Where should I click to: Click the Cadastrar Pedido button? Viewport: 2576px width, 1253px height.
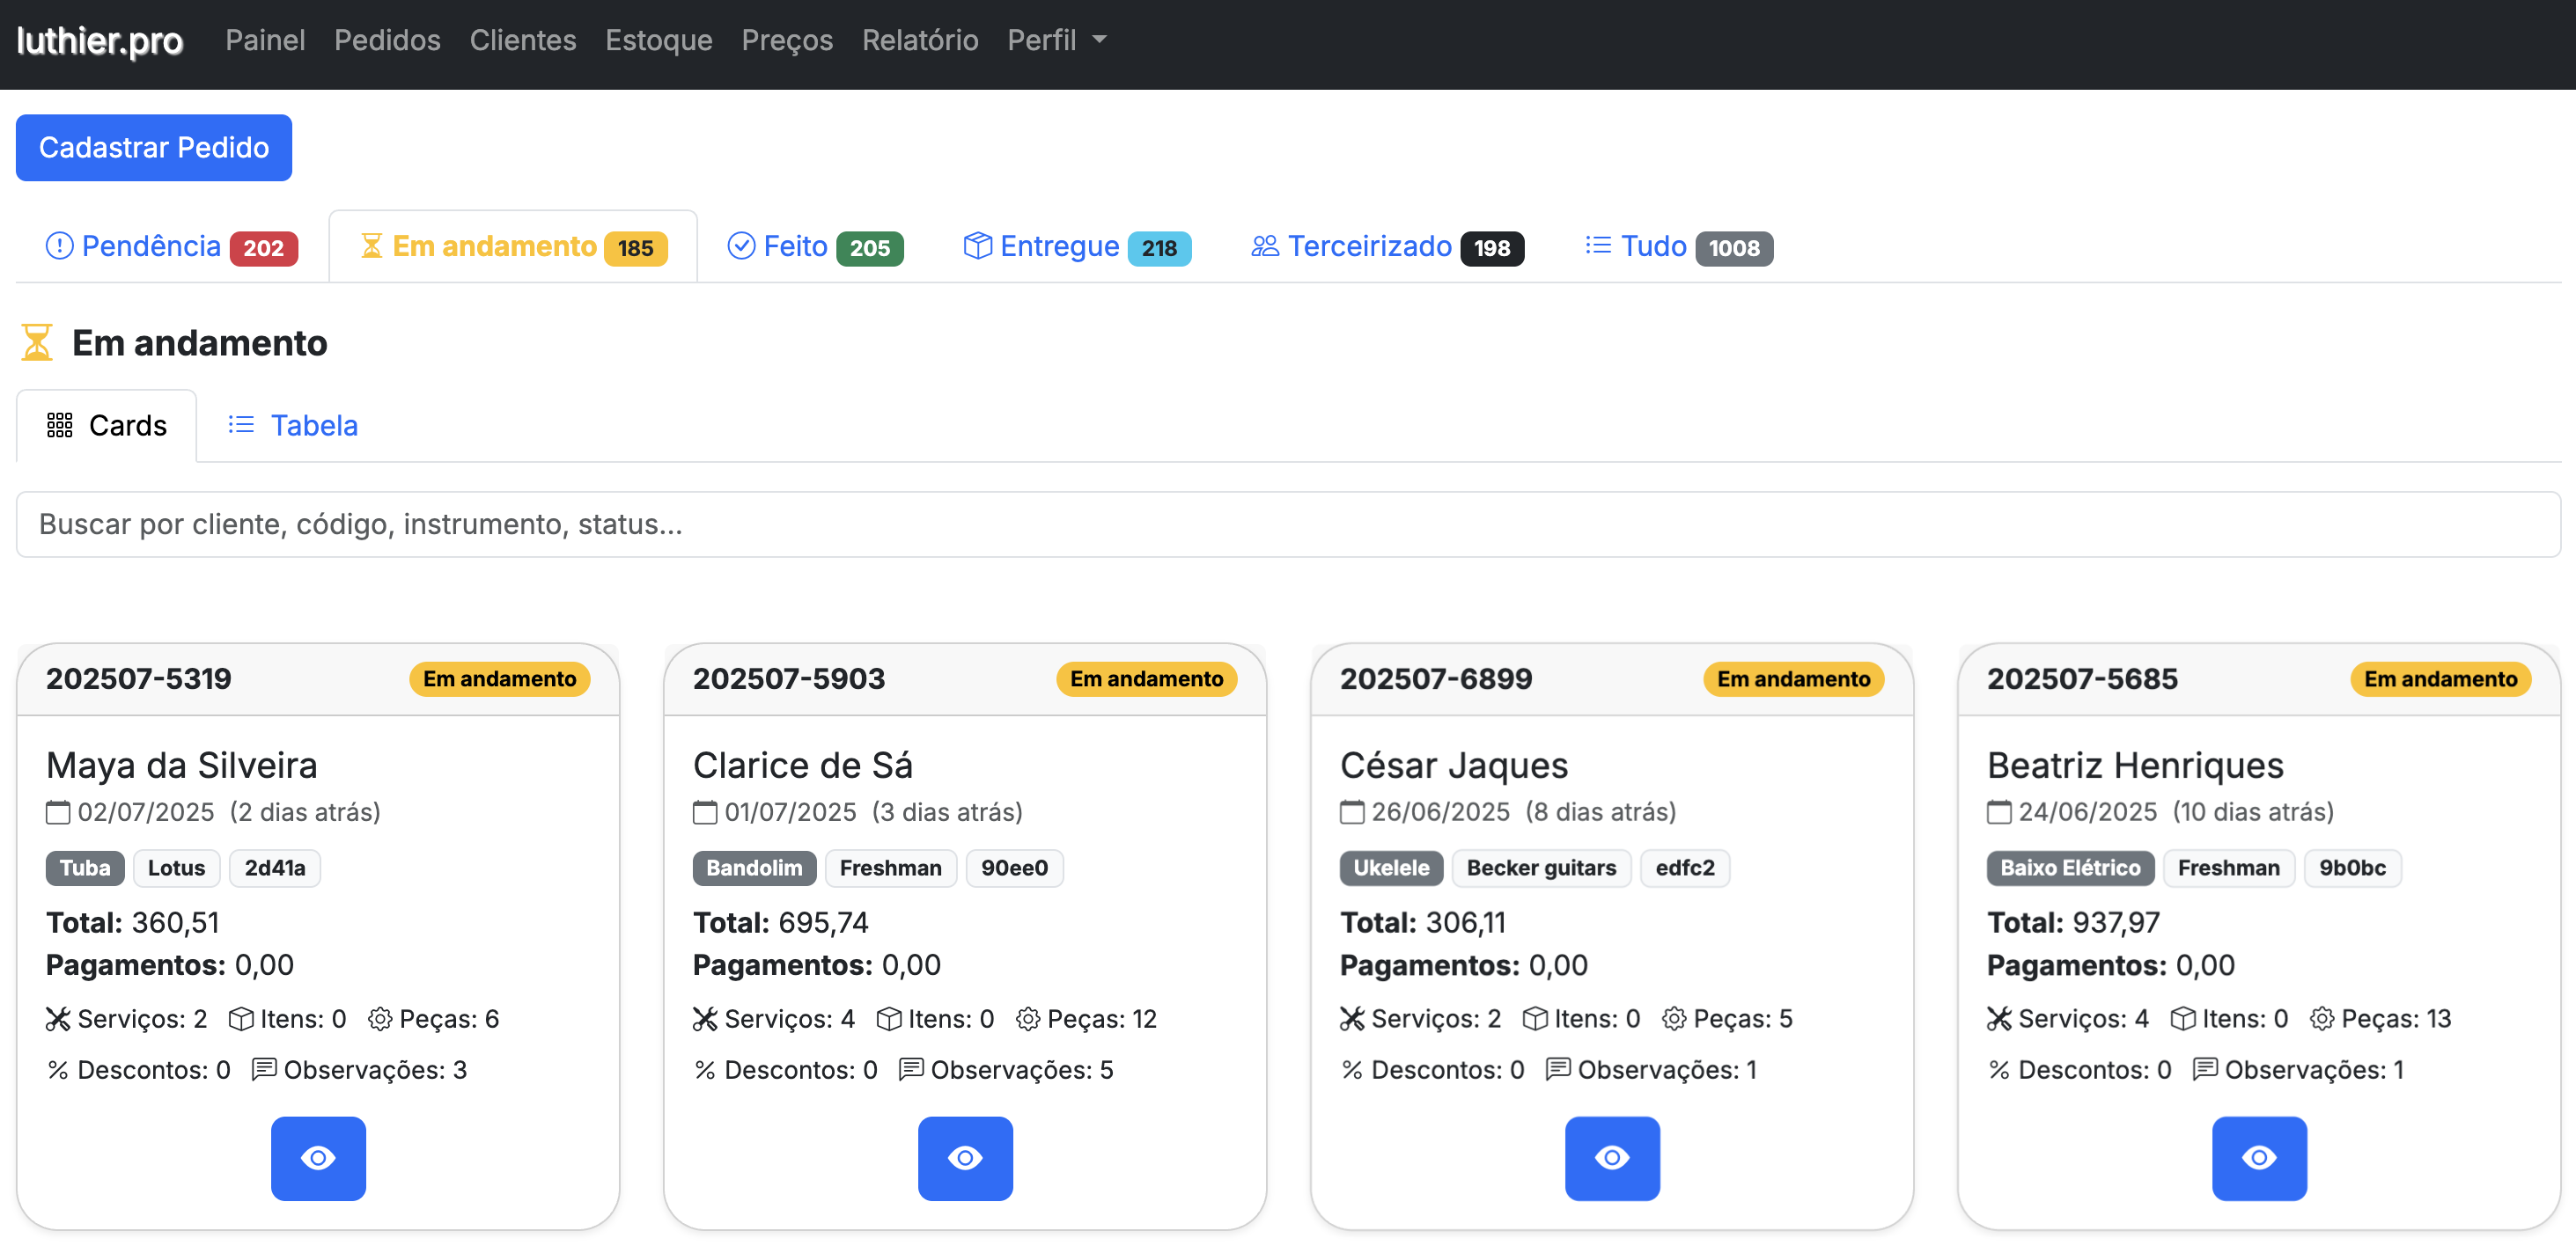[x=153, y=148]
